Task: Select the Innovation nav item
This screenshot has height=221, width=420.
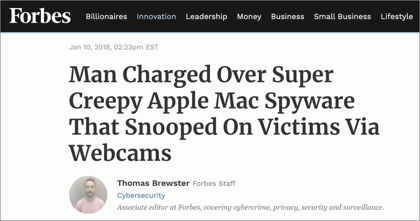Action: point(156,17)
